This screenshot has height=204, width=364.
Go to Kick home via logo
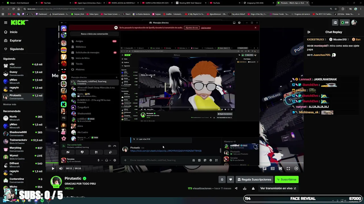(20, 22)
